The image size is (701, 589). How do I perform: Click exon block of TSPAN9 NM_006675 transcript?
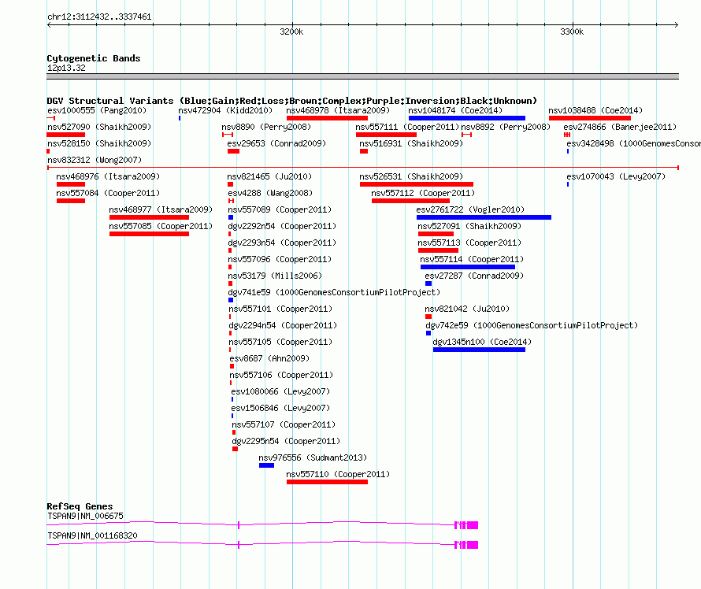pyautogui.click(x=473, y=525)
